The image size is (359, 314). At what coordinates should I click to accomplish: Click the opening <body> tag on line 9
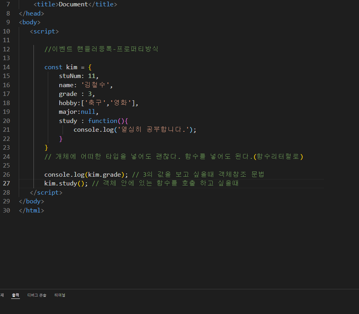point(29,22)
